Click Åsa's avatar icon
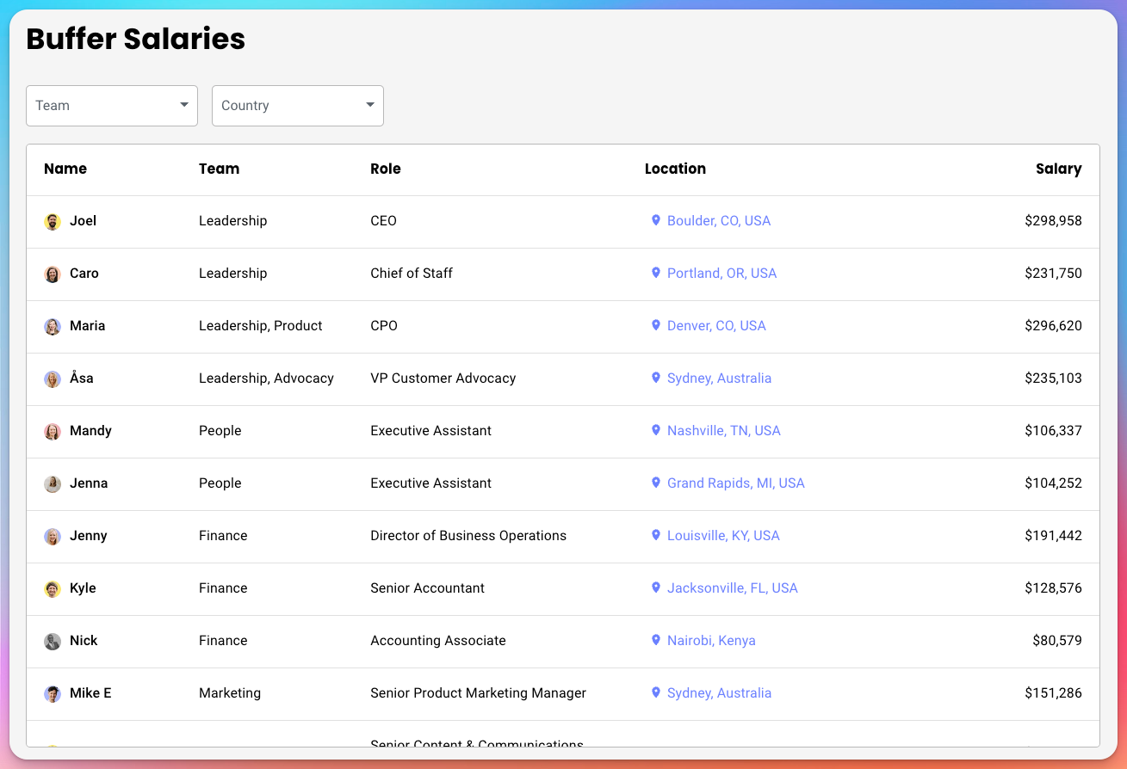This screenshot has height=769, width=1127. click(x=53, y=379)
